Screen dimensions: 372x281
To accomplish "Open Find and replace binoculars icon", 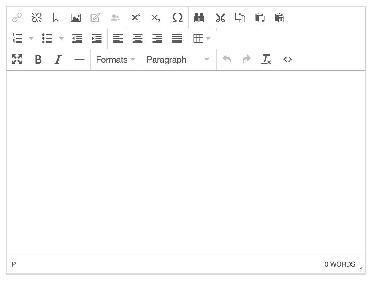I will (199, 18).
